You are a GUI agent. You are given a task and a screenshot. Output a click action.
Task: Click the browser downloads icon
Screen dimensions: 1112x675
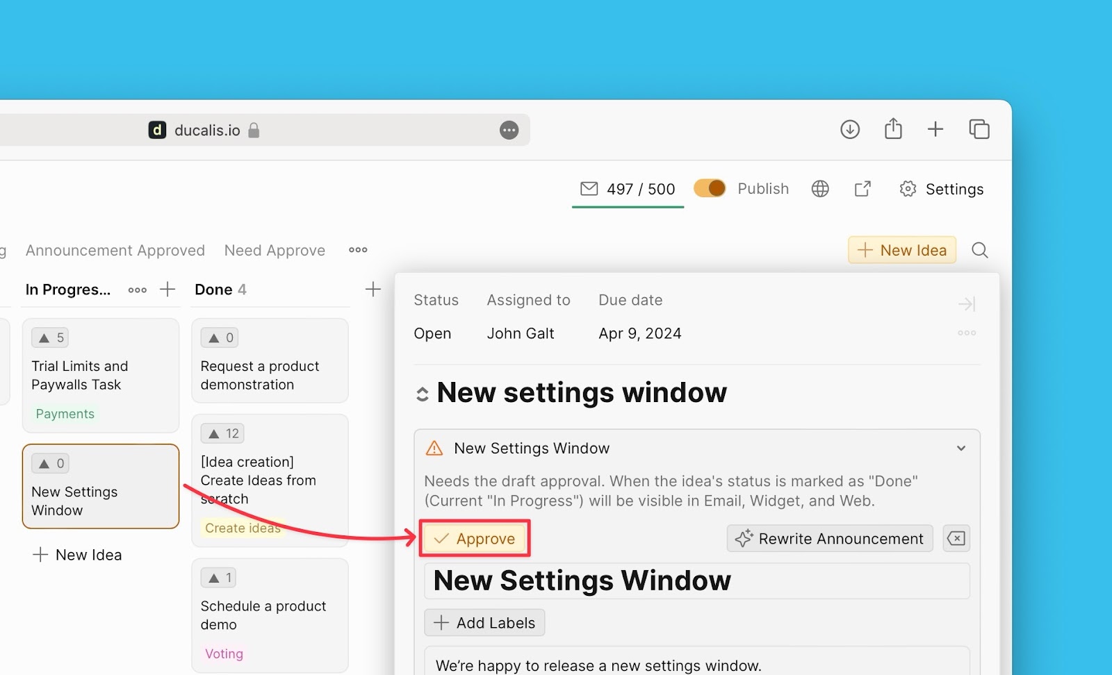(850, 130)
